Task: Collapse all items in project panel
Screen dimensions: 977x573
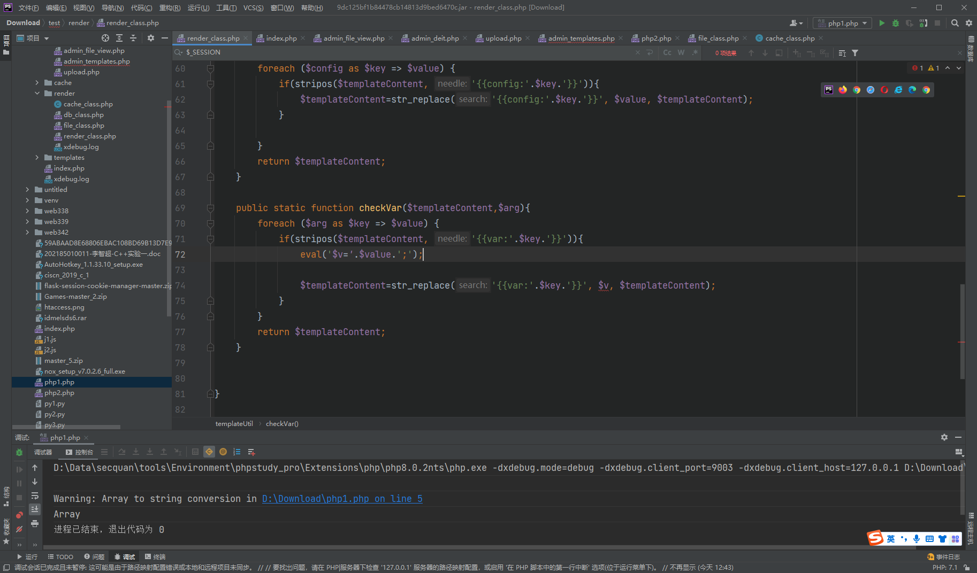Action: [133, 38]
